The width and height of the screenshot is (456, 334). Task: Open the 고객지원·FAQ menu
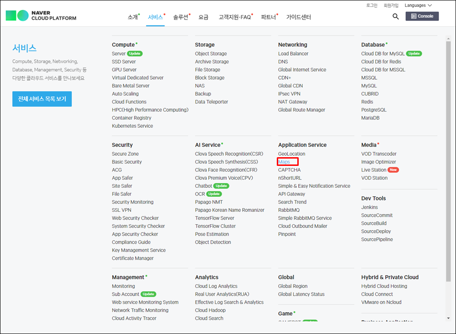coord(235,17)
